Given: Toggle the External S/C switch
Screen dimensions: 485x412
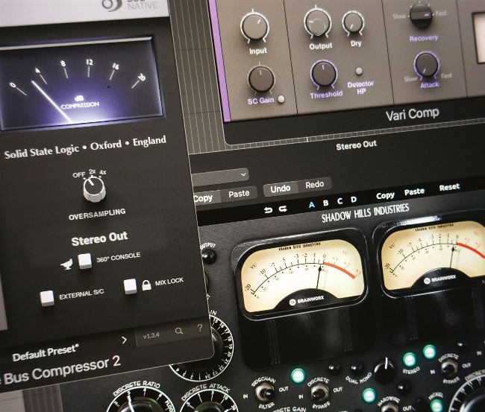Looking at the screenshot, I should (48, 297).
